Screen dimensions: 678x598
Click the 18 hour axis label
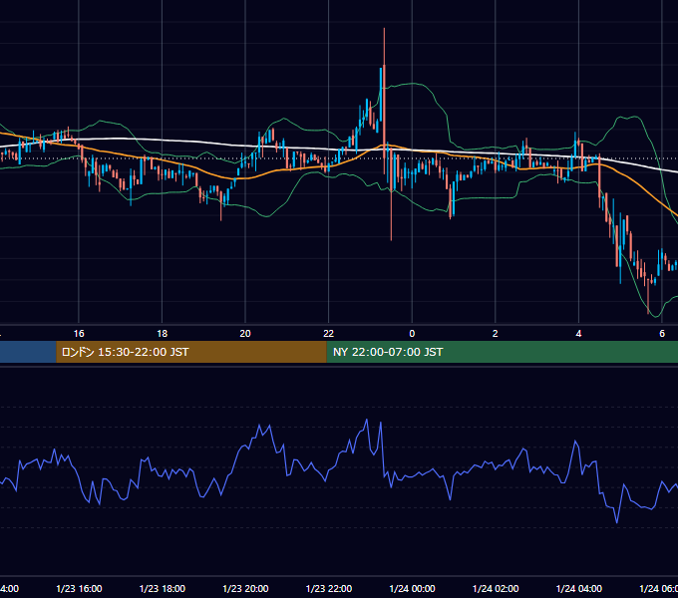pyautogui.click(x=163, y=334)
